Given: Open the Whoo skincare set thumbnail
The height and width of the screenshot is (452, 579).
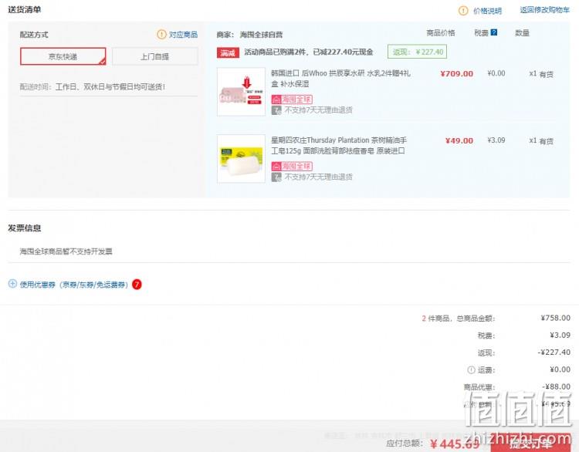Looking at the screenshot, I should 241,92.
